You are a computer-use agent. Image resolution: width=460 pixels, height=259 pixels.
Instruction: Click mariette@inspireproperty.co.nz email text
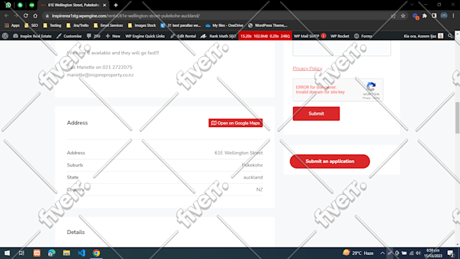click(100, 75)
